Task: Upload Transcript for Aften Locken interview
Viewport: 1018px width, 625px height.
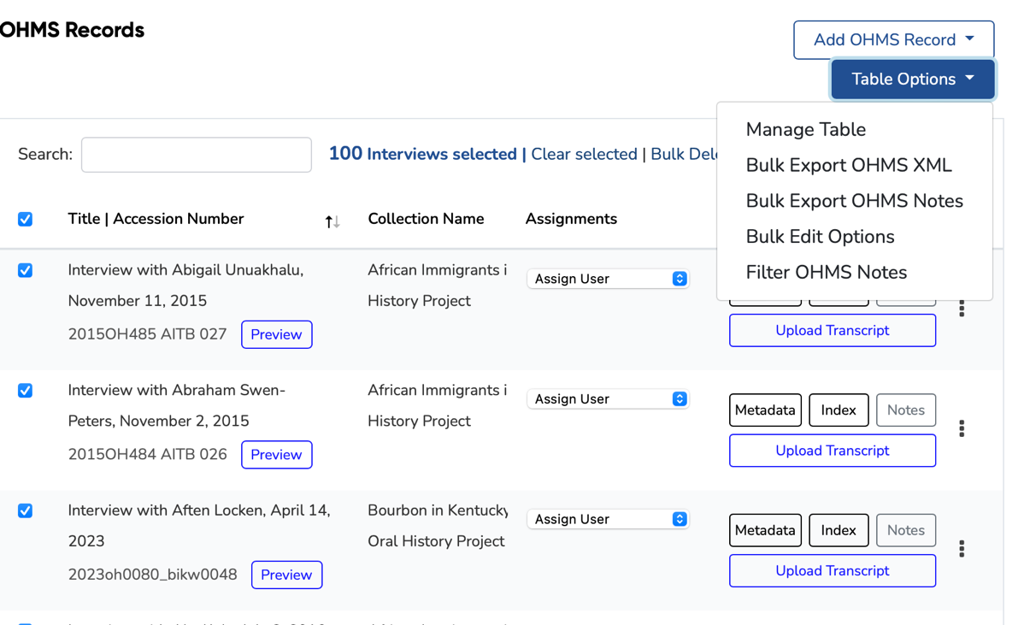Action: (x=833, y=571)
